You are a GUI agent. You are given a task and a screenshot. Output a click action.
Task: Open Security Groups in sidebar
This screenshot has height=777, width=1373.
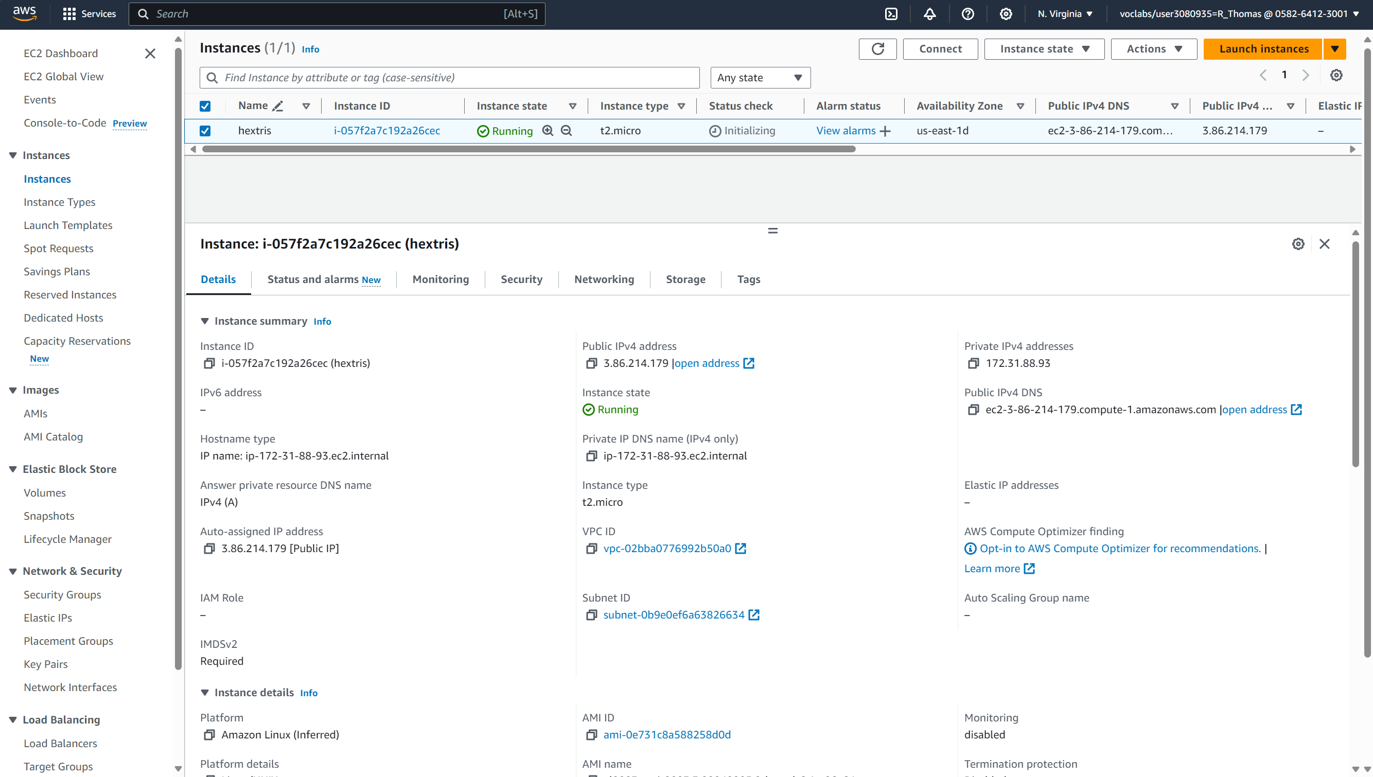[x=62, y=595]
